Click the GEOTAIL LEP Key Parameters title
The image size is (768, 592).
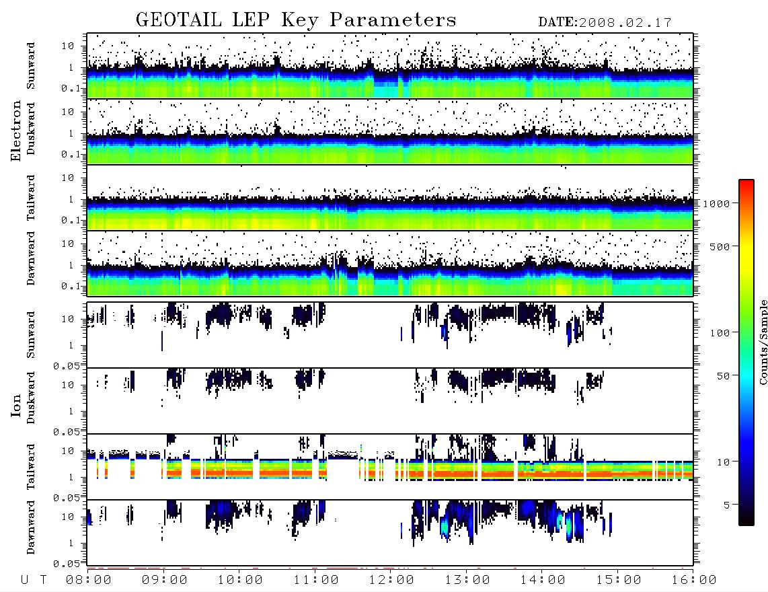(x=296, y=20)
